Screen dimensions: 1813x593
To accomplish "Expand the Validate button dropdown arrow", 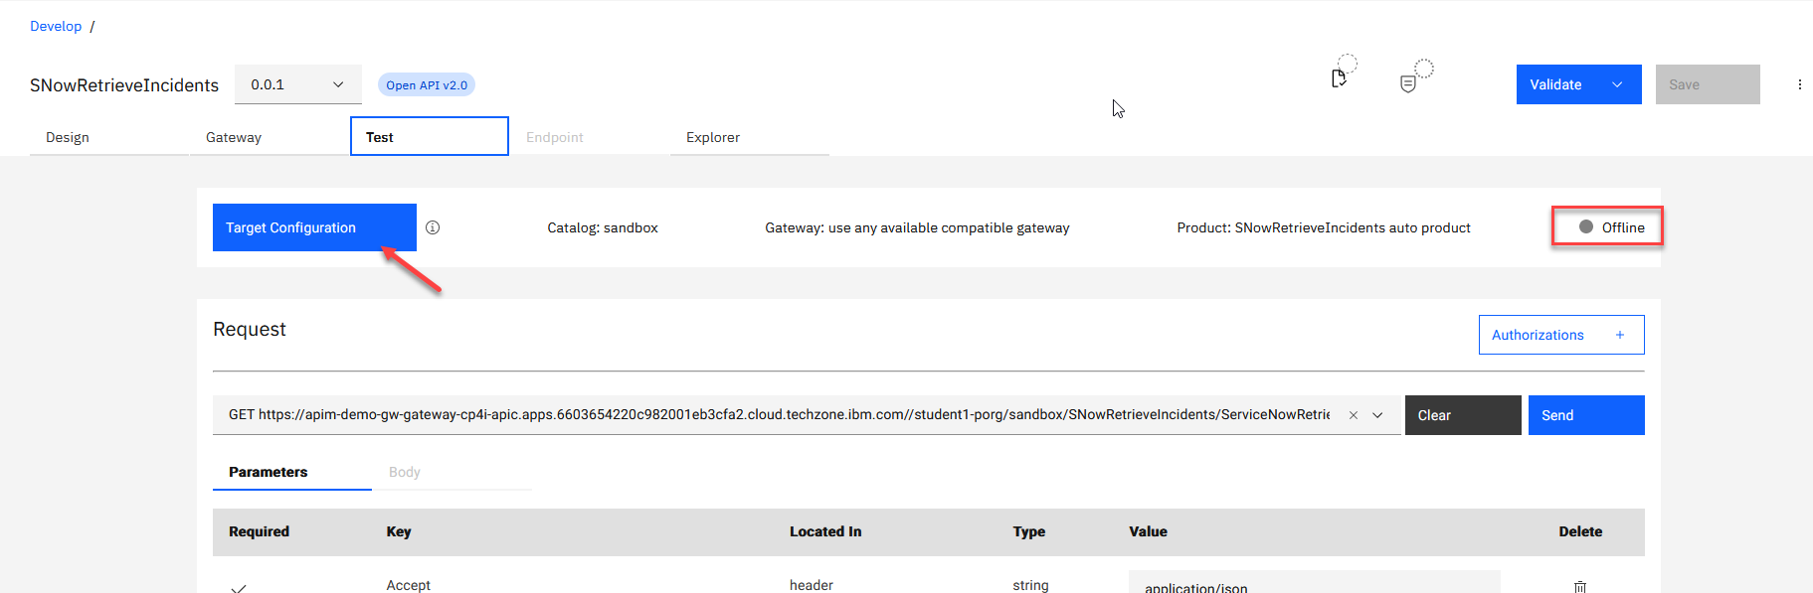I will pos(1617,84).
